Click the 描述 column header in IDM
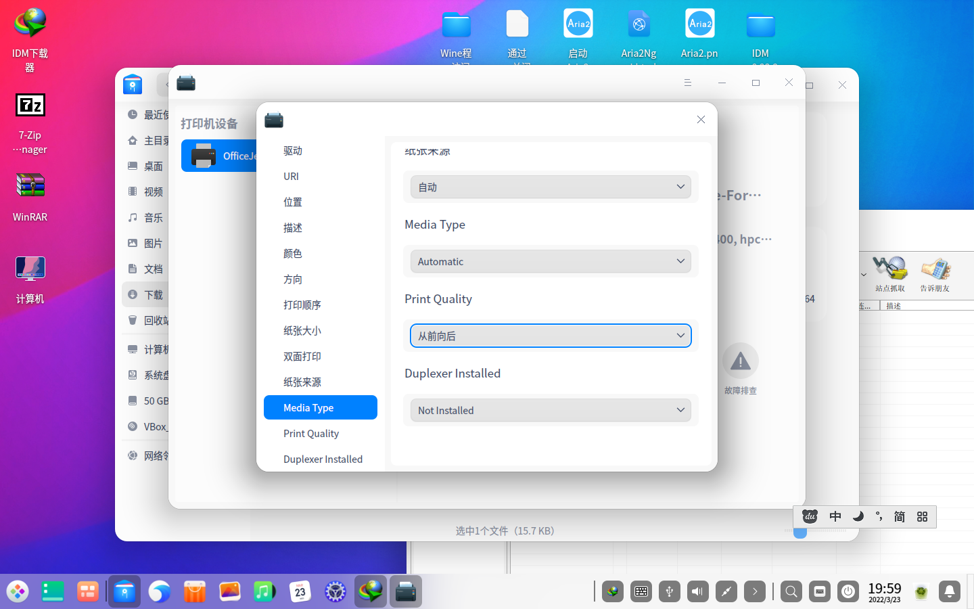Image resolution: width=974 pixels, height=609 pixels. point(894,306)
